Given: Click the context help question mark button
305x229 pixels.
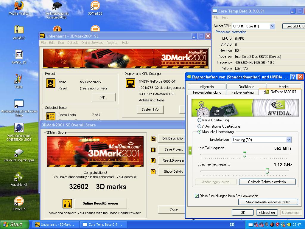Looking at the screenshot, I should click(293, 77).
